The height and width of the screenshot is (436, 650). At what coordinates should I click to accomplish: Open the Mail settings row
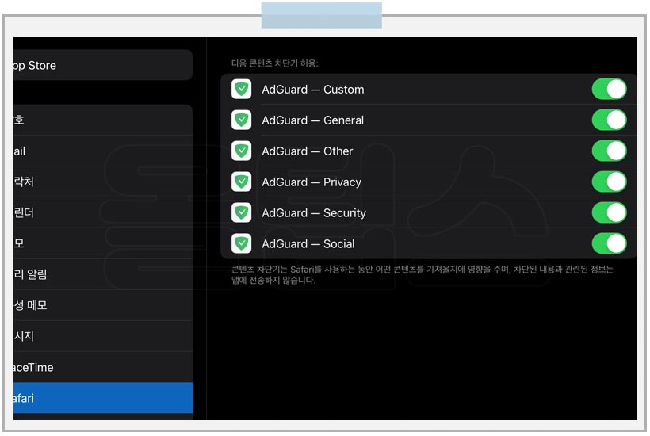[103, 151]
